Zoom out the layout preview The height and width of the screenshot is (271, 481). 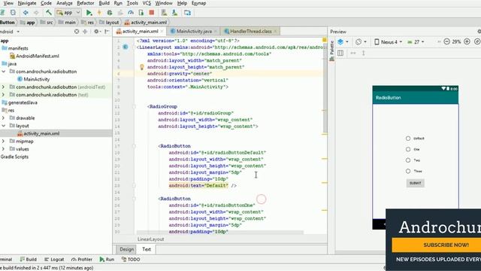pos(446,41)
